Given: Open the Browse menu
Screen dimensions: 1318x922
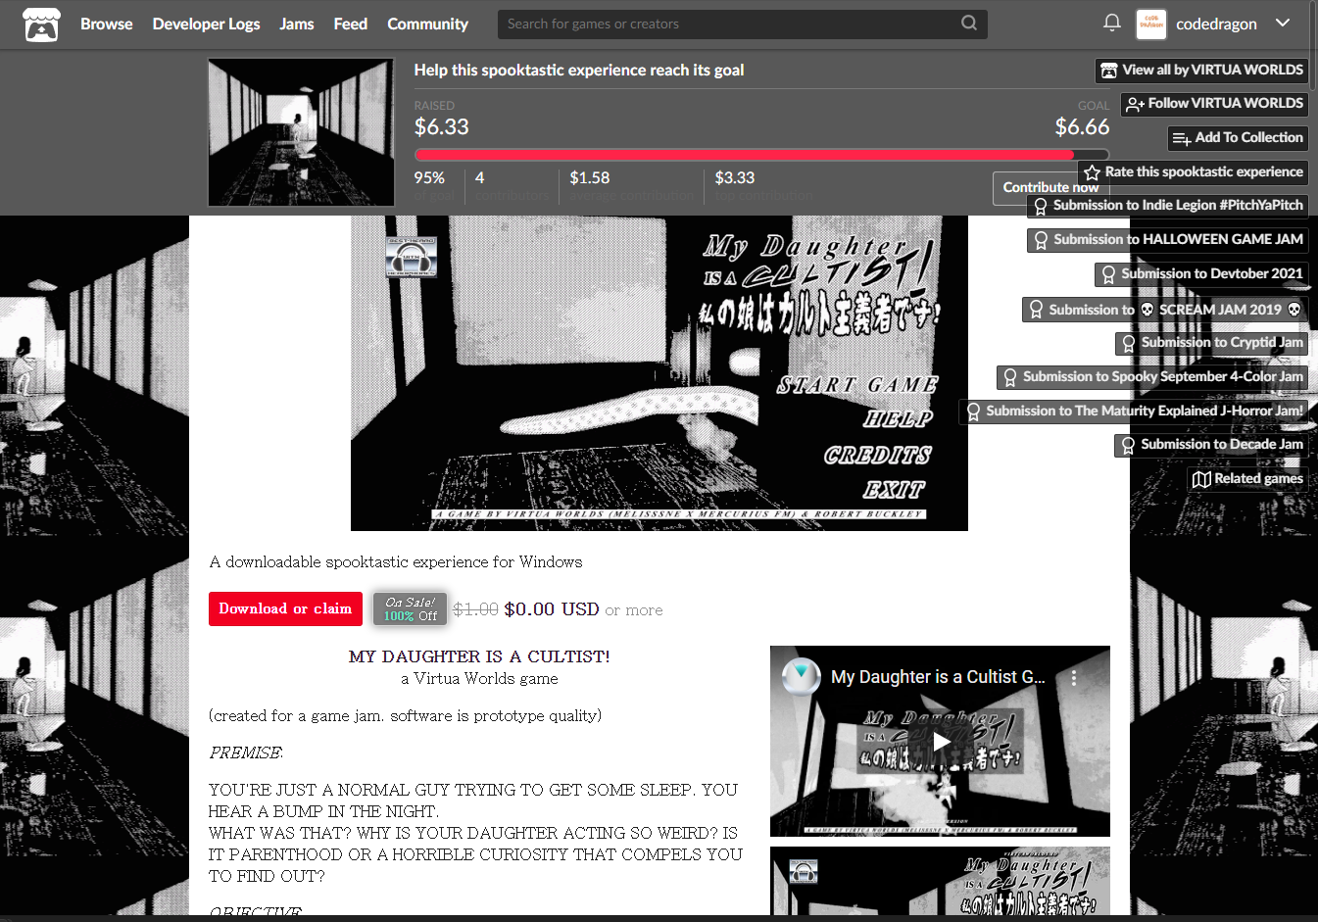Looking at the screenshot, I should [106, 24].
